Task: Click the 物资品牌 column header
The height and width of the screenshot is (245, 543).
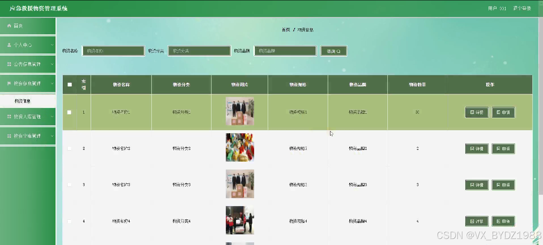Action: (358, 85)
